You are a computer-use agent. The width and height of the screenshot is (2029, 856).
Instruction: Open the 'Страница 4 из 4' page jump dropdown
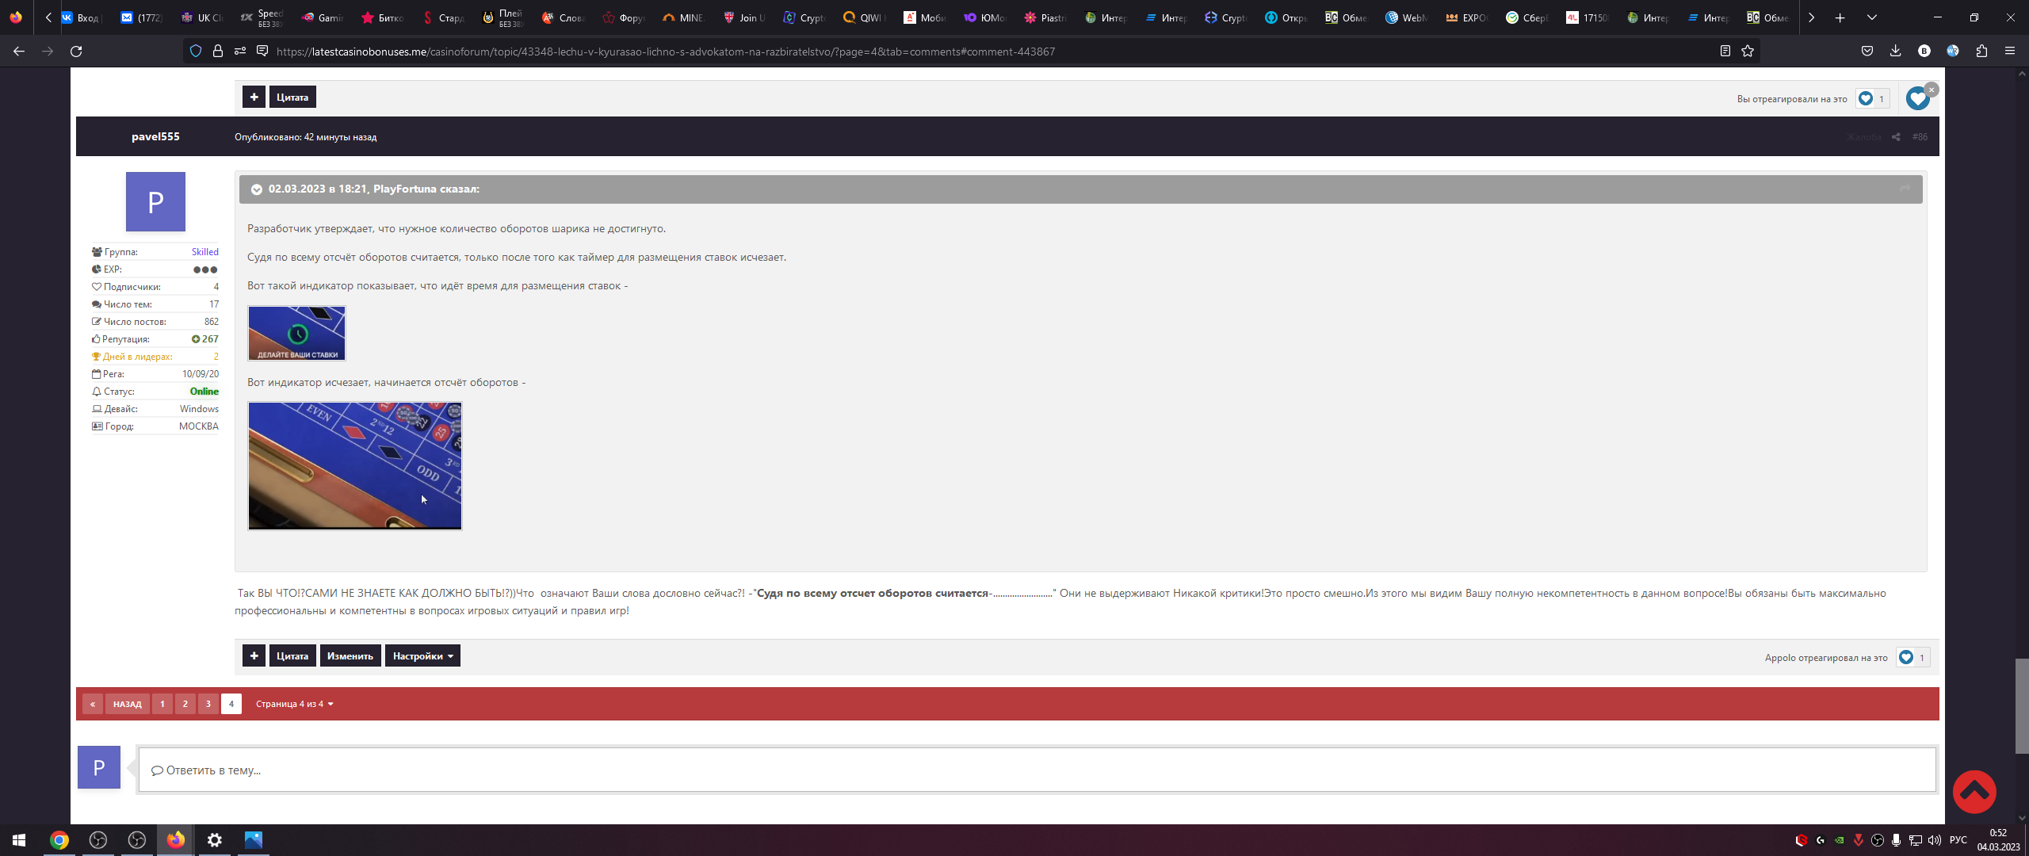(x=294, y=704)
